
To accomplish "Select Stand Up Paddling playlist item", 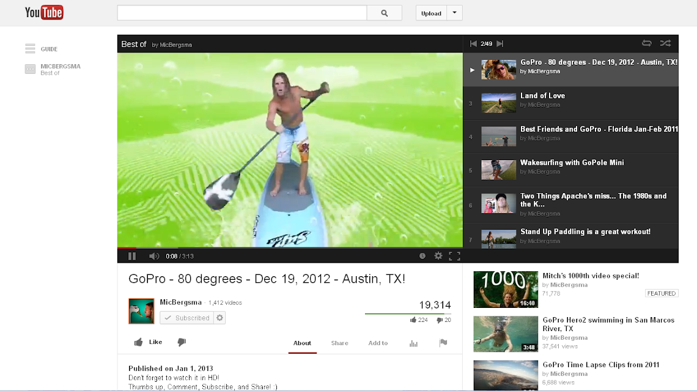I will tap(571, 236).
